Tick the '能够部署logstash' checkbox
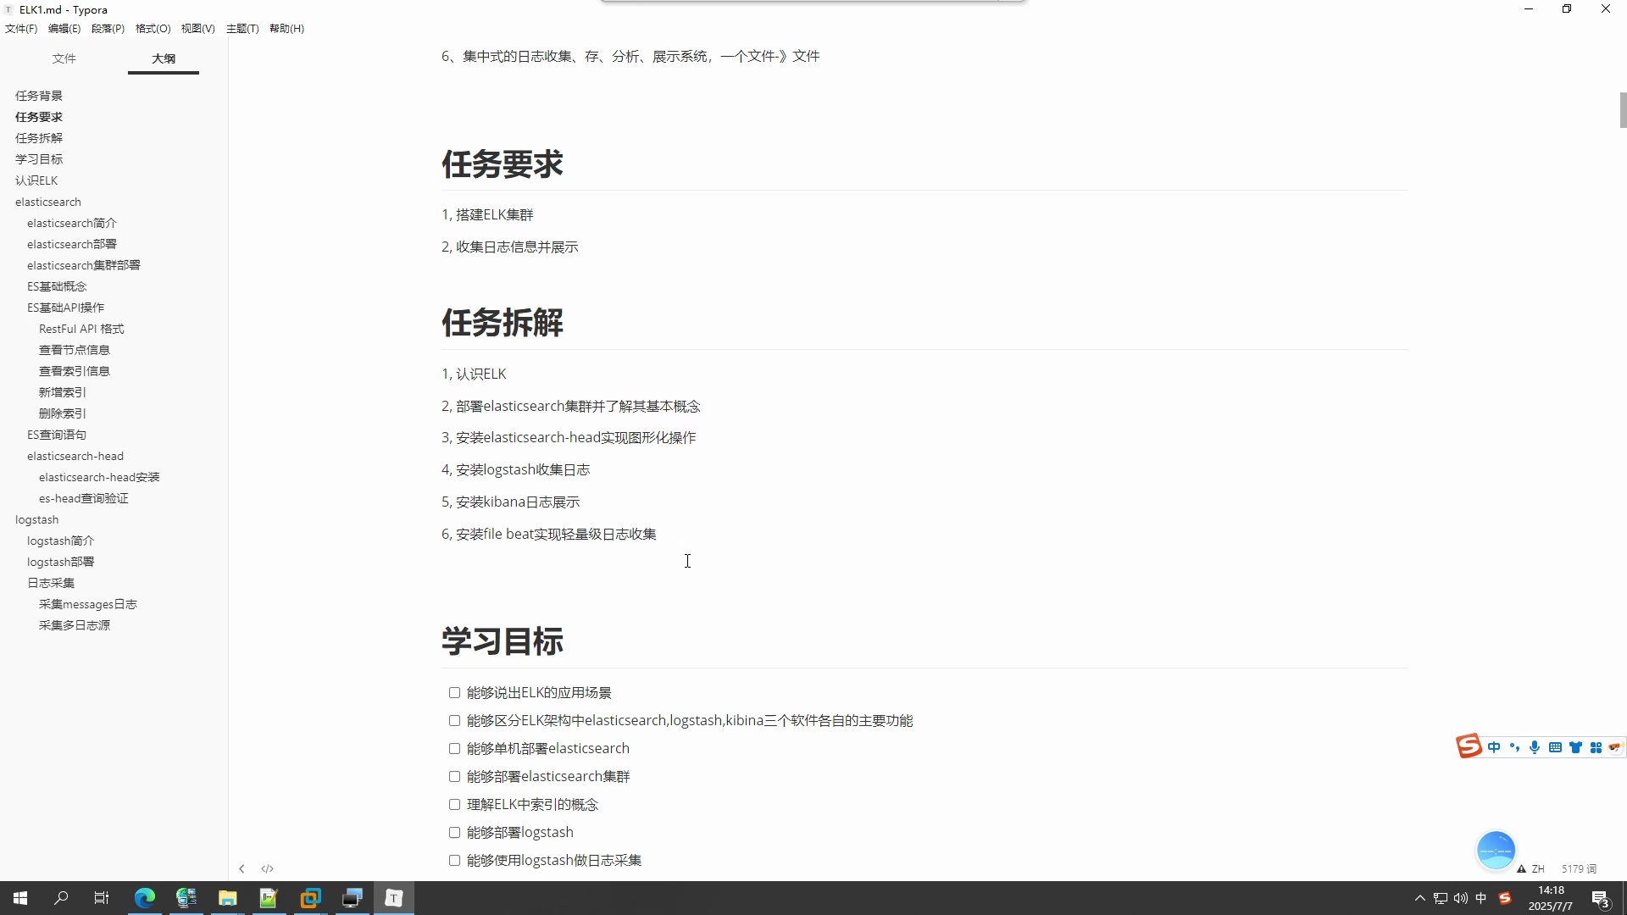Viewport: 1627px width, 915px height. [454, 833]
